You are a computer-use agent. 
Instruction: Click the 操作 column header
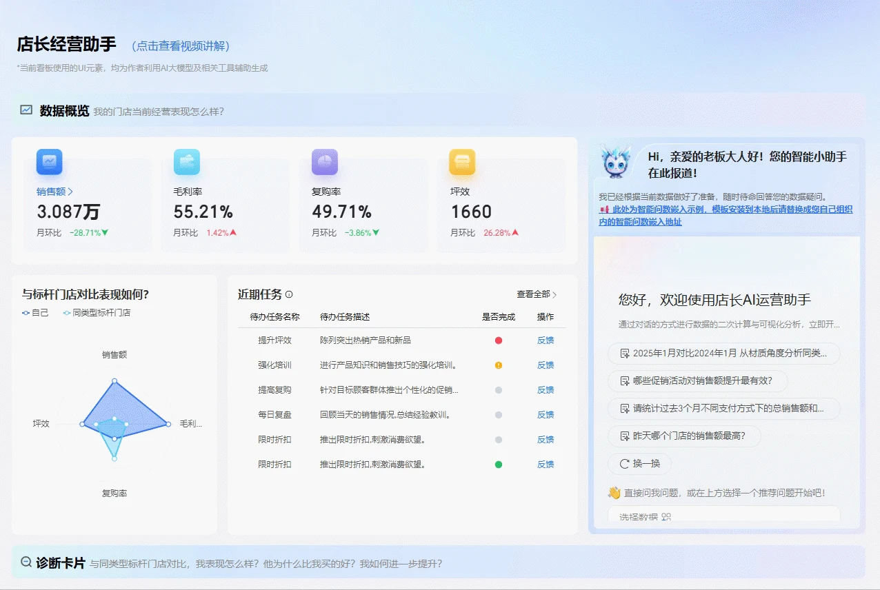(x=546, y=317)
